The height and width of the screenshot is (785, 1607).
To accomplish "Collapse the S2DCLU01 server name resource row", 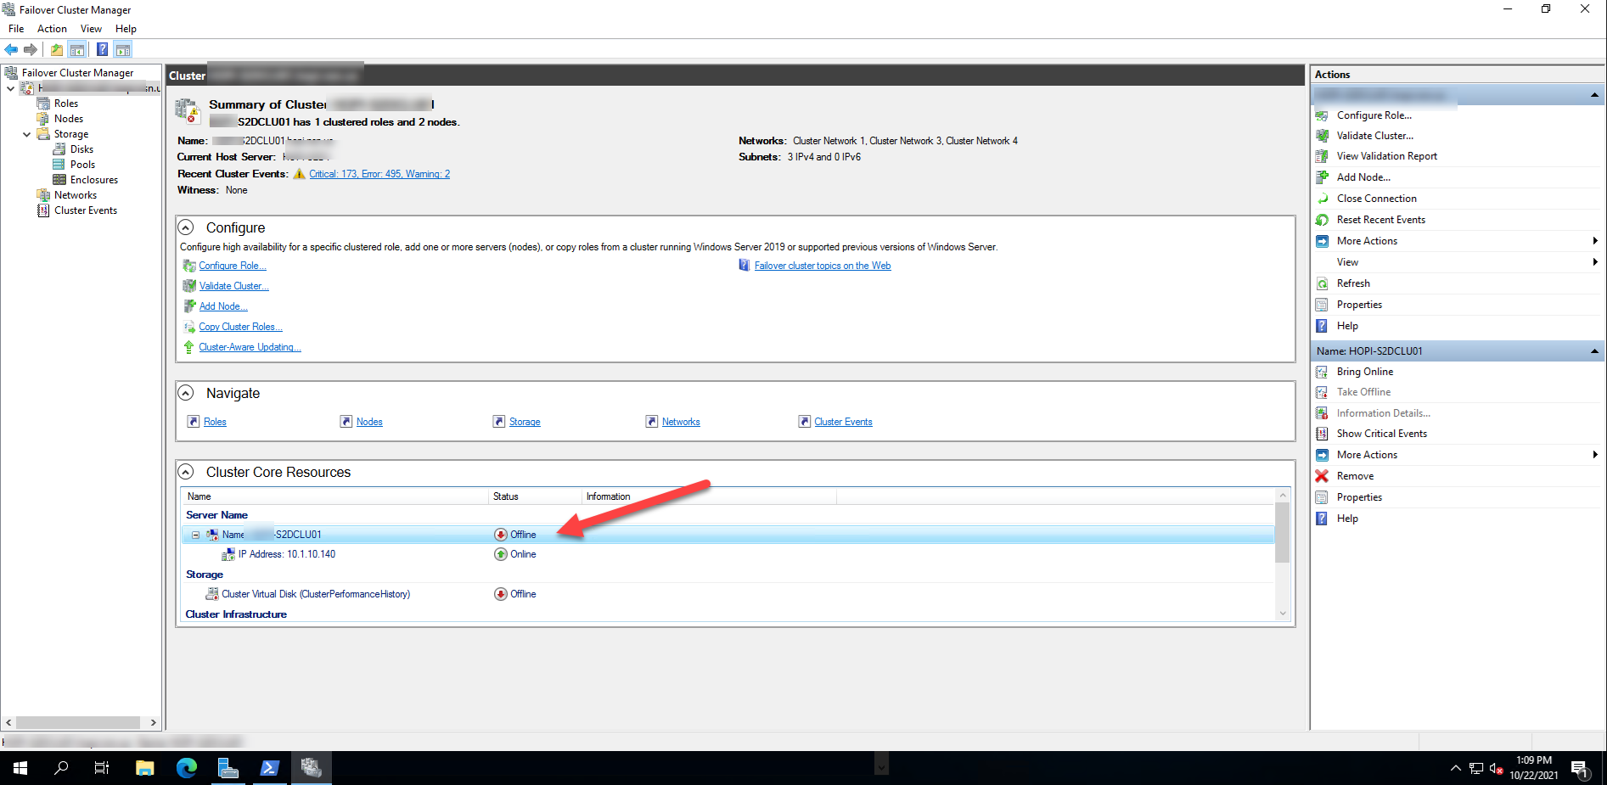I will coord(195,535).
